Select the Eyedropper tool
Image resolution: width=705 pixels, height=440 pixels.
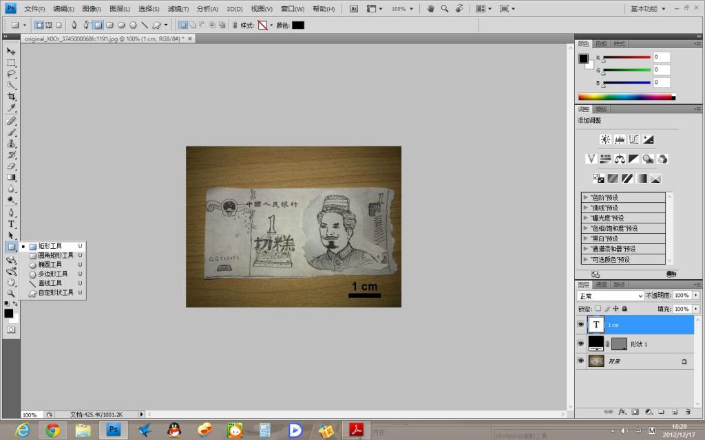11,108
